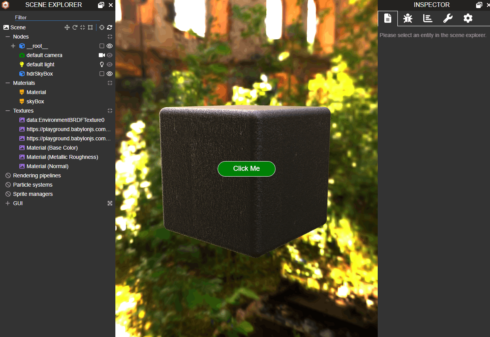Select the default light node

(41, 64)
